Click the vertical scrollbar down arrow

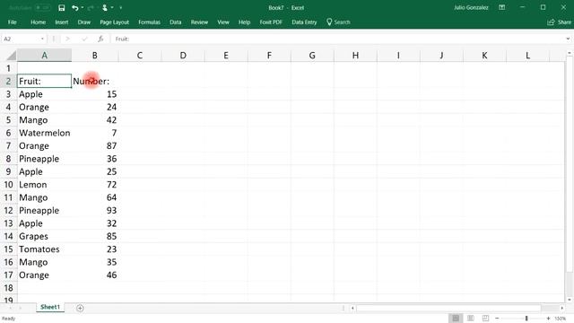570,300
